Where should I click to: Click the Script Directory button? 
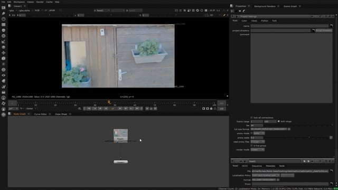point(324,31)
